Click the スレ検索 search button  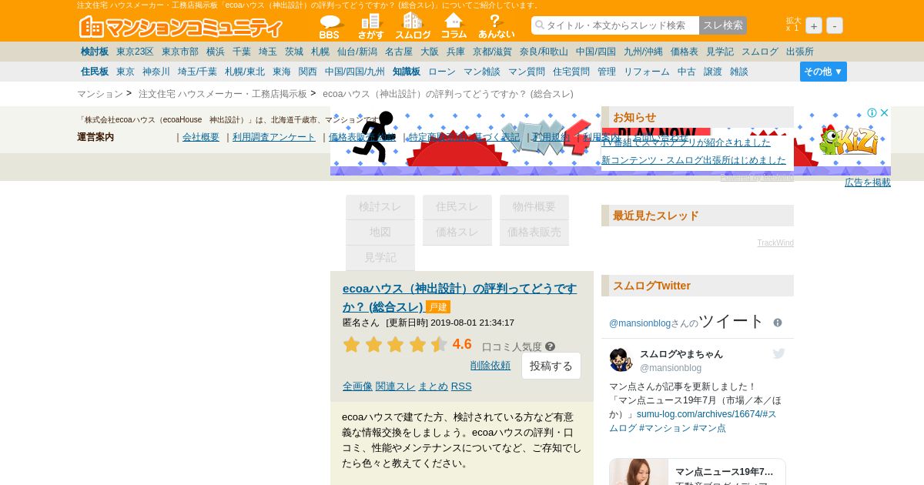pos(723,25)
